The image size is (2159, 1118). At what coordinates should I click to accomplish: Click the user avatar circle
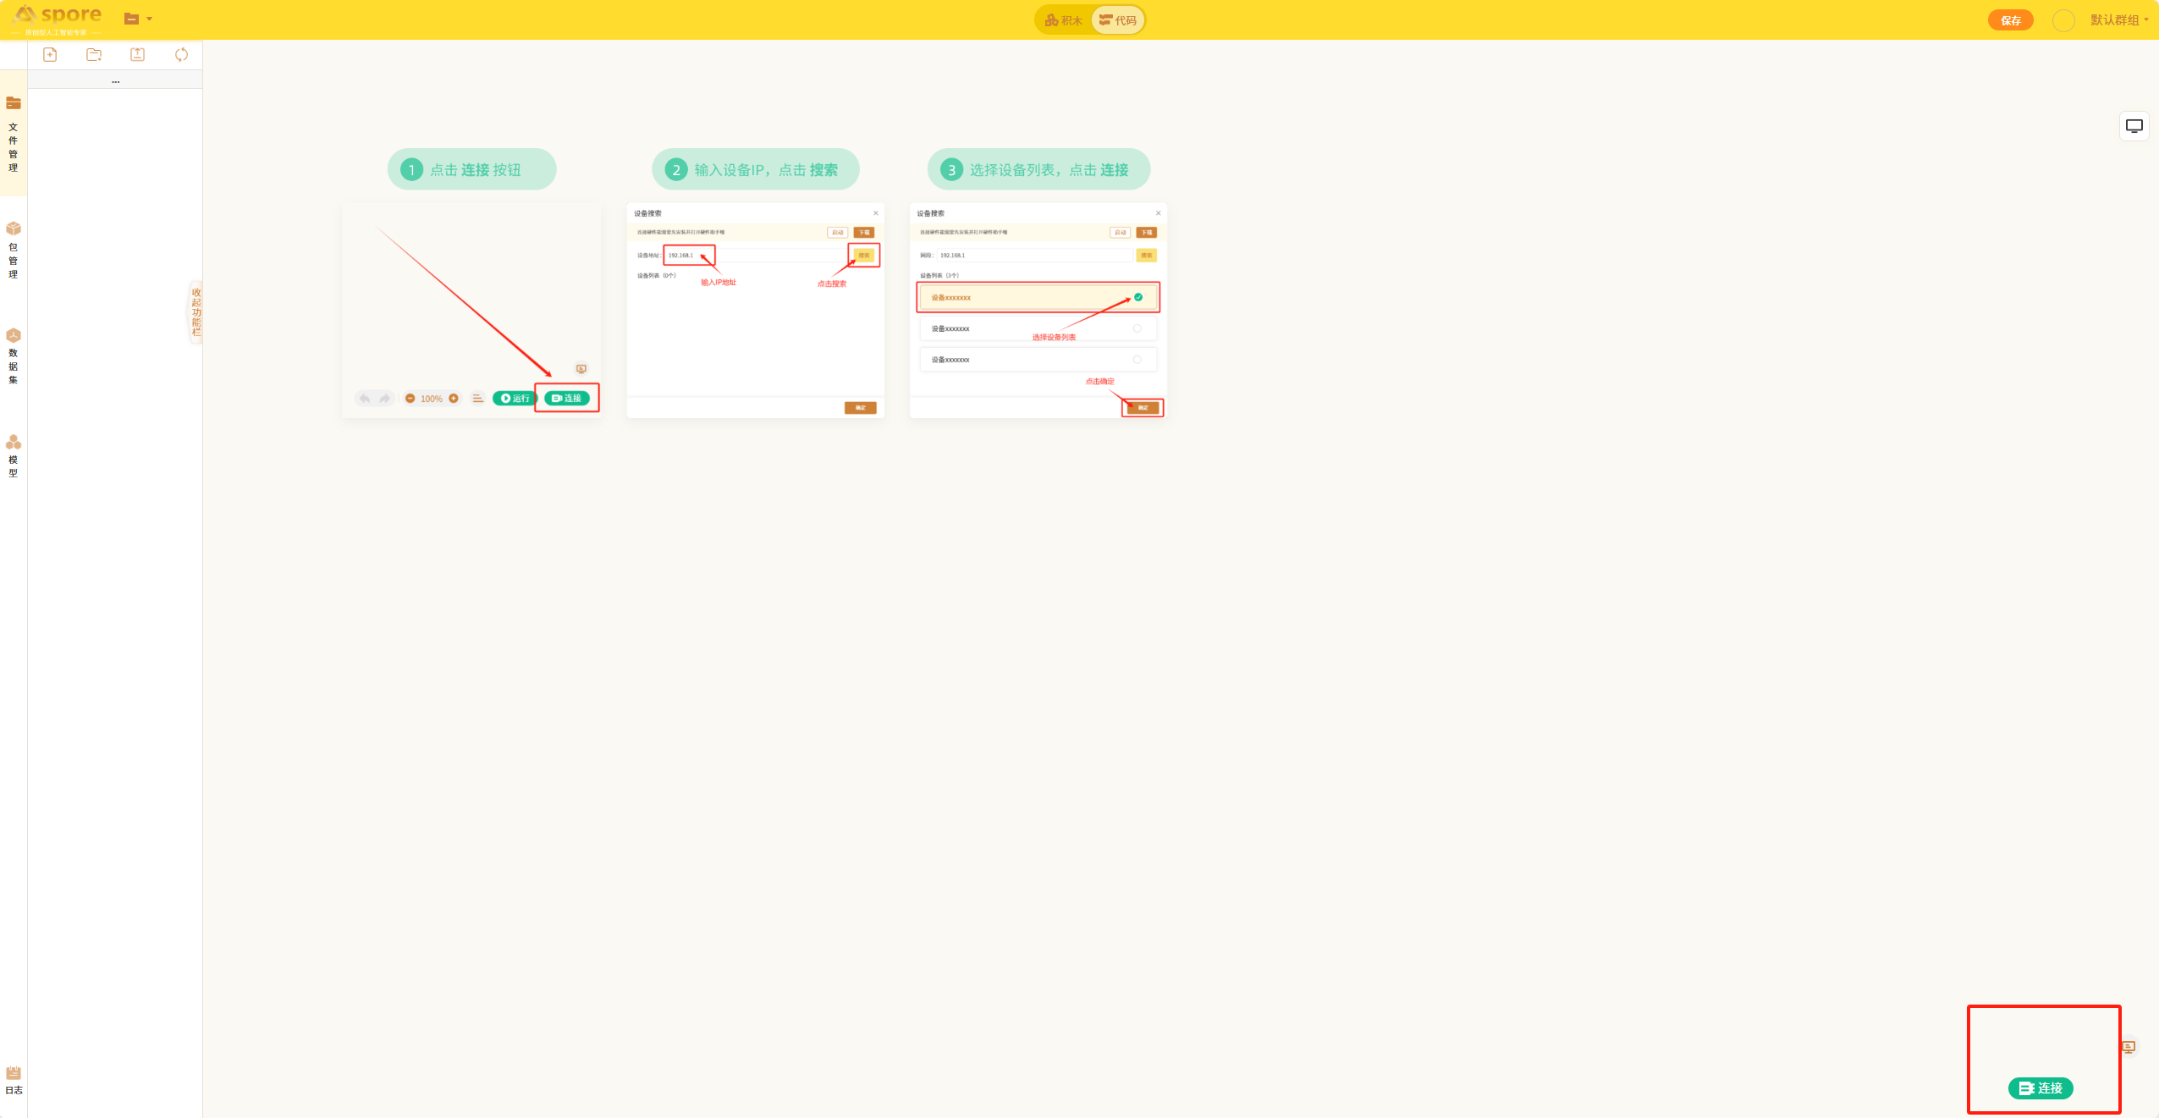(x=2063, y=20)
